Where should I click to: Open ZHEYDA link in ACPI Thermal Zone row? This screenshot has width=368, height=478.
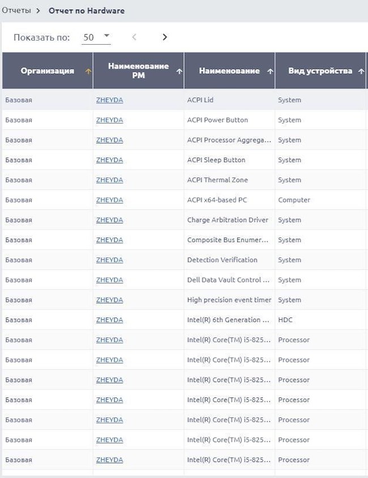pos(109,180)
